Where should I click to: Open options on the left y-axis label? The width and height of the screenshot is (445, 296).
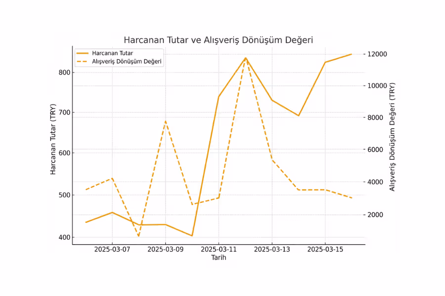[x=53, y=139]
